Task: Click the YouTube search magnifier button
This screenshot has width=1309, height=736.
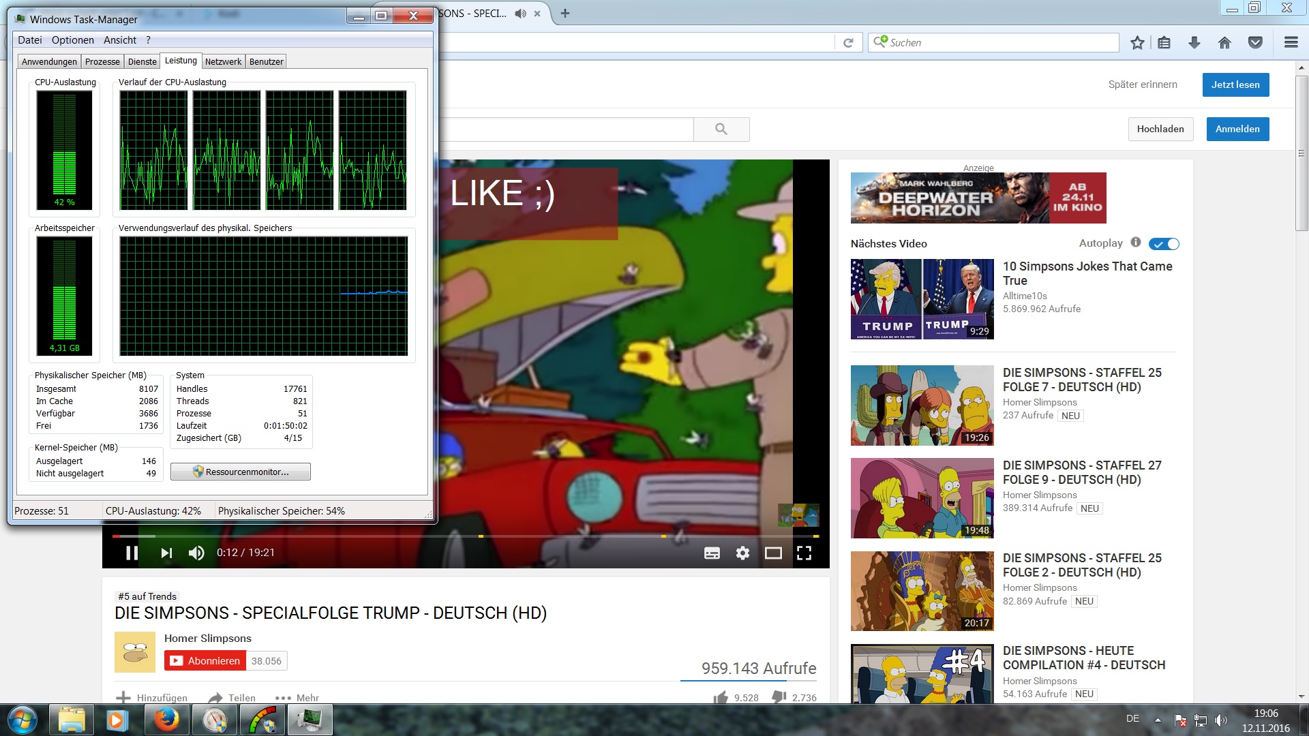Action: 721,129
